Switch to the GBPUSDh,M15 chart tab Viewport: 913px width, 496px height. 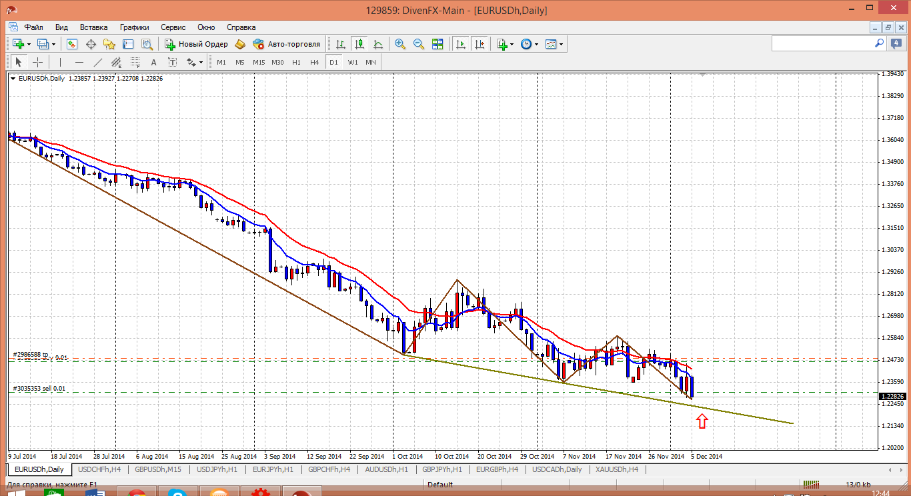[x=158, y=469]
